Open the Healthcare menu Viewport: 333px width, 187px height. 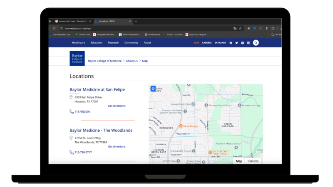click(79, 43)
